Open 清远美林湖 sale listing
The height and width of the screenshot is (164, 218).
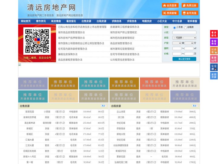pyautogui.click(x=30, y=123)
